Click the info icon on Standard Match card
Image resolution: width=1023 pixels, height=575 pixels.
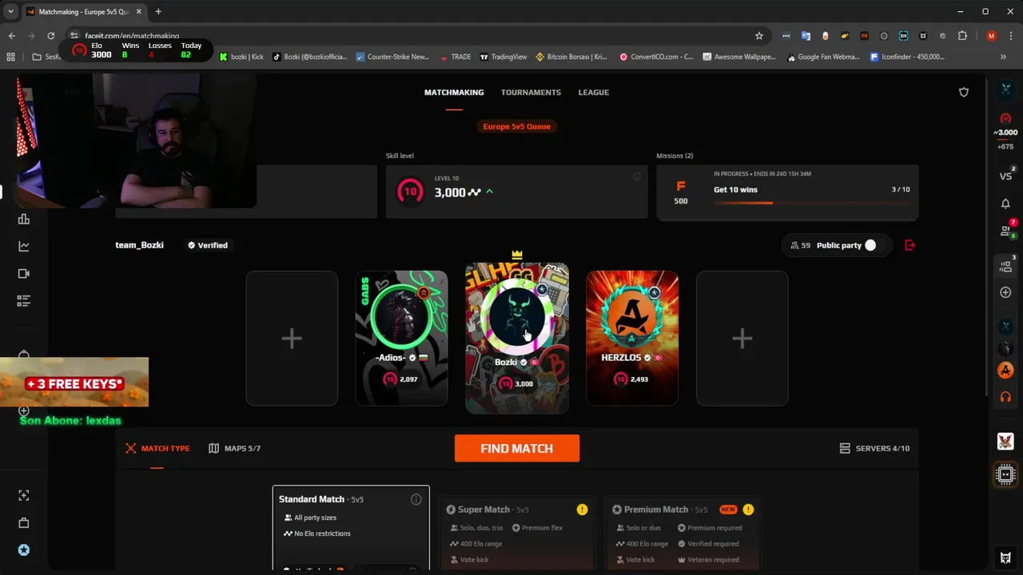point(416,500)
